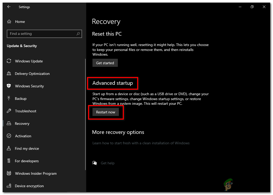This screenshot has width=273, height=195.
Task: Select Recovery from the sidebar list
Action: (22, 123)
